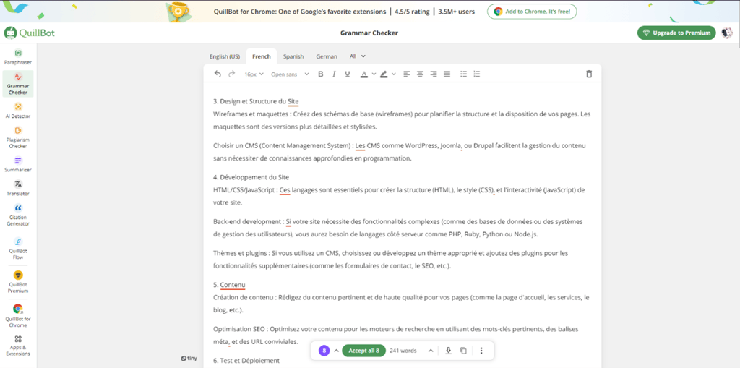Screen dimensions: 740x368
Task: Switch to the German tab
Action: (327, 56)
